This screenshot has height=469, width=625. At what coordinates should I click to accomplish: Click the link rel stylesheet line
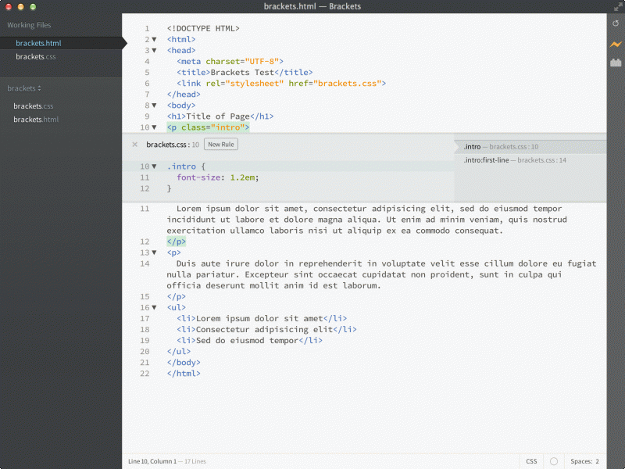281,84
